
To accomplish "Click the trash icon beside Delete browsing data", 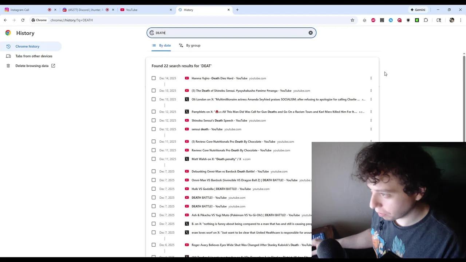I will (x=8, y=66).
